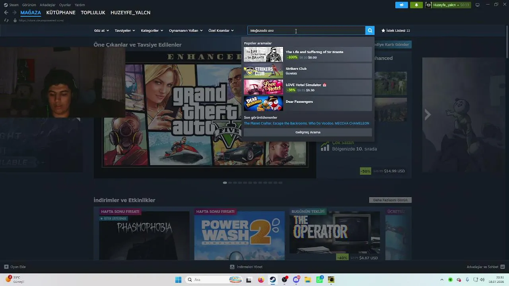Advance the featured carousel with right arrow
The width and height of the screenshot is (509, 286).
(x=427, y=115)
